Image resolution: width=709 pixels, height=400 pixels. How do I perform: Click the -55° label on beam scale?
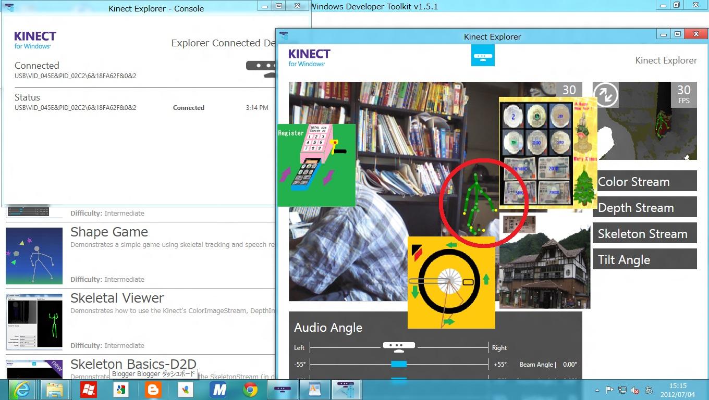point(300,365)
